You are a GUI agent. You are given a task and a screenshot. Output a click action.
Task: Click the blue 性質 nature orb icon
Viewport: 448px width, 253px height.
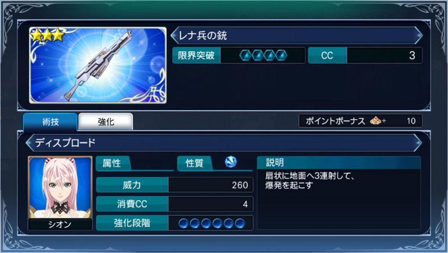pos(231,162)
